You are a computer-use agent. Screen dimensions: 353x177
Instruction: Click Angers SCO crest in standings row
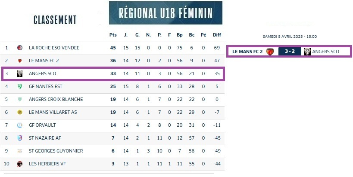(19, 73)
